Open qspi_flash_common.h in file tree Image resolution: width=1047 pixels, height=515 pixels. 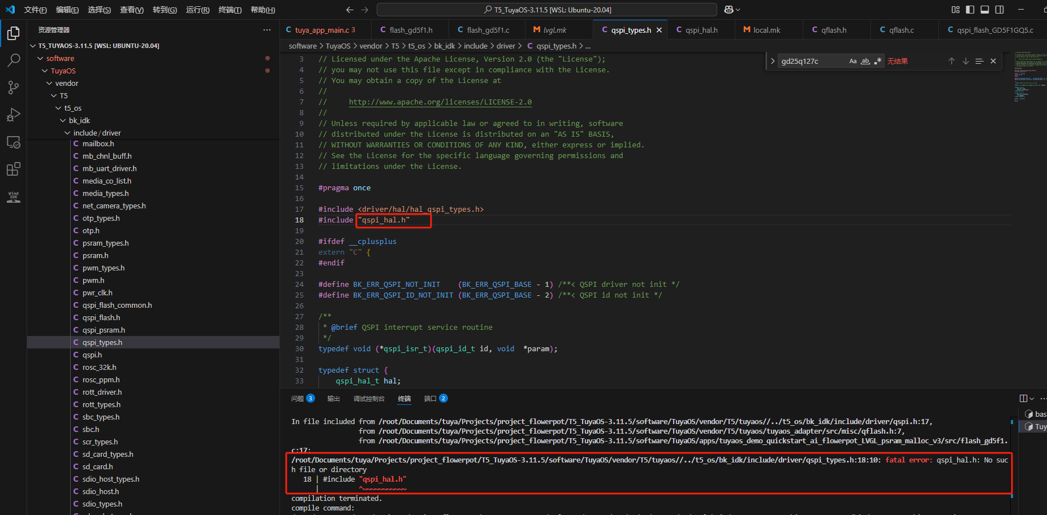(117, 305)
